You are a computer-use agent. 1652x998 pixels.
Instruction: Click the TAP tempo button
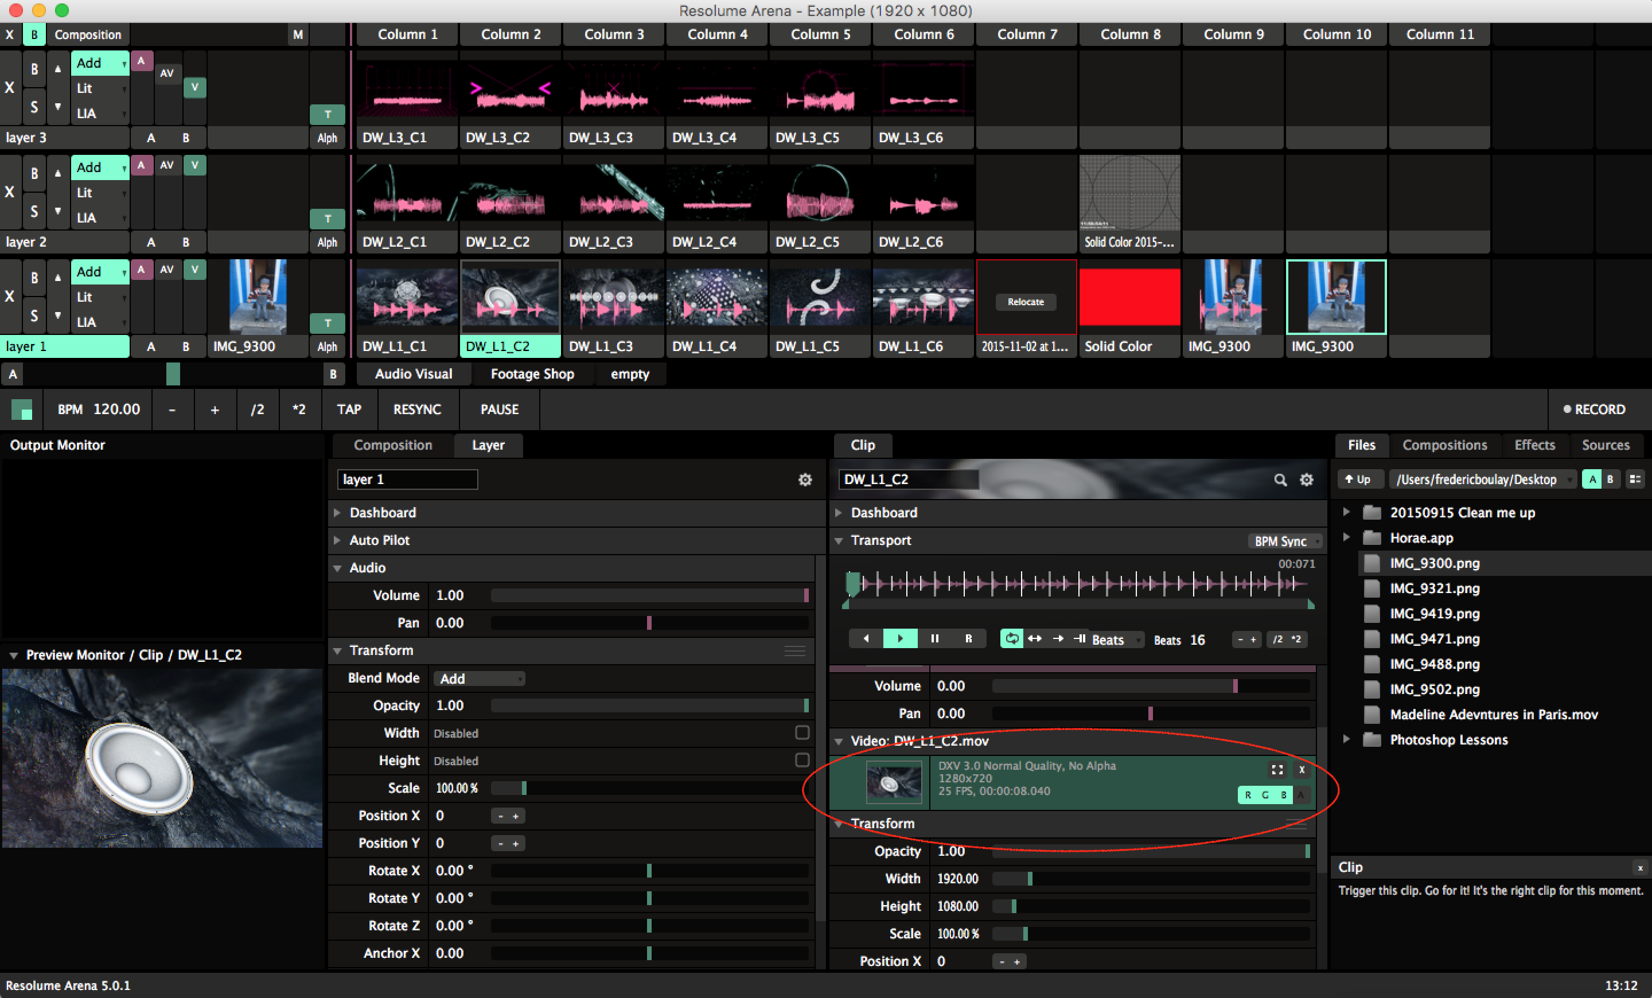(x=349, y=410)
